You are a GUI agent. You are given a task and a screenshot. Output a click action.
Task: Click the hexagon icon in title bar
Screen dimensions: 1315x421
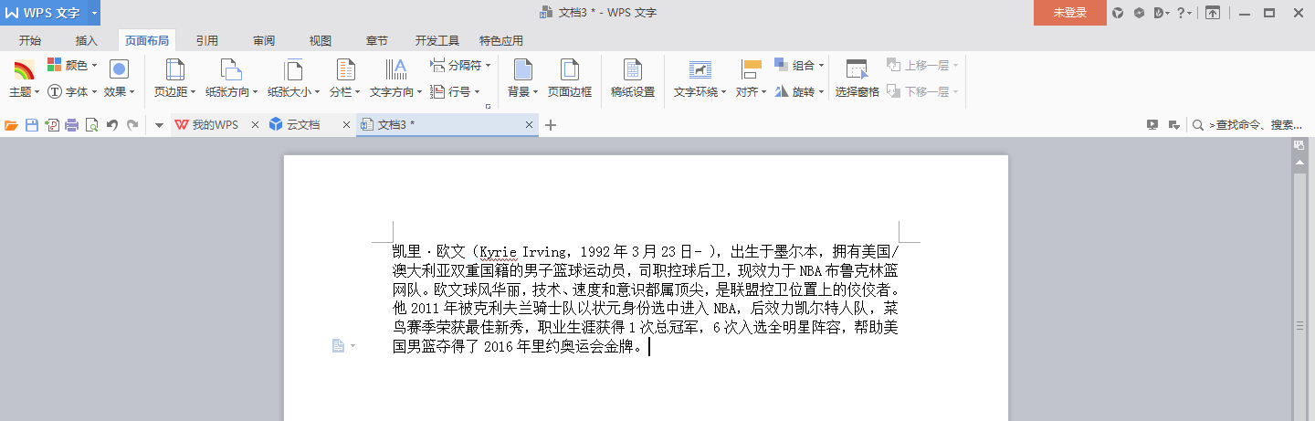1139,13
